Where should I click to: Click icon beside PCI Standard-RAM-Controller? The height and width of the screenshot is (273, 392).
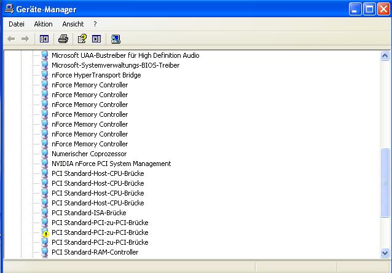point(44,252)
